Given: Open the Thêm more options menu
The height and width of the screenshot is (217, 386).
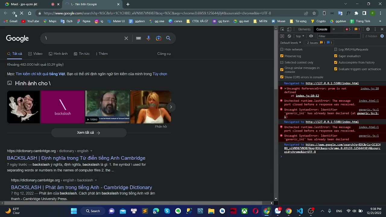Looking at the screenshot, I should [x=102, y=54].
